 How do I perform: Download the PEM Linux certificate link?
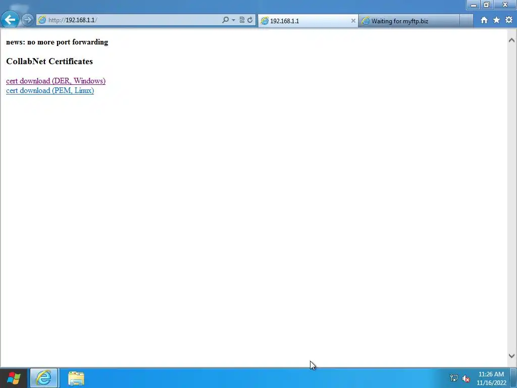[x=50, y=90]
